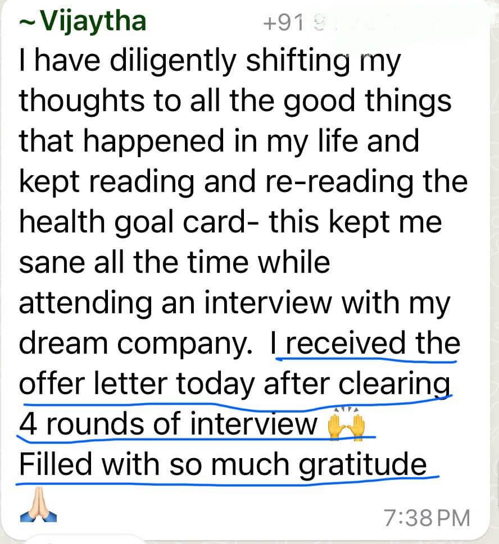Click the underlined text '4 rounds of interview'

click(x=169, y=424)
